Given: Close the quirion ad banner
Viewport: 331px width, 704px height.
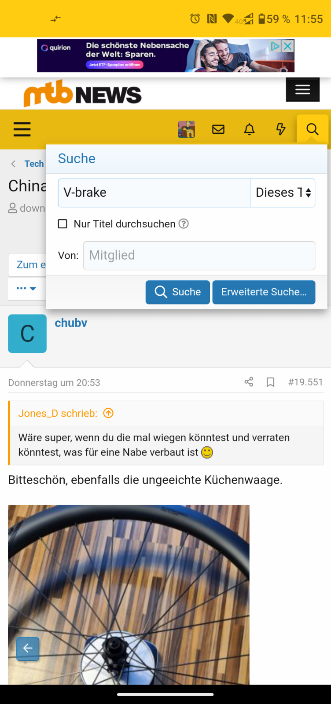Looking at the screenshot, I should pyautogui.click(x=288, y=46).
